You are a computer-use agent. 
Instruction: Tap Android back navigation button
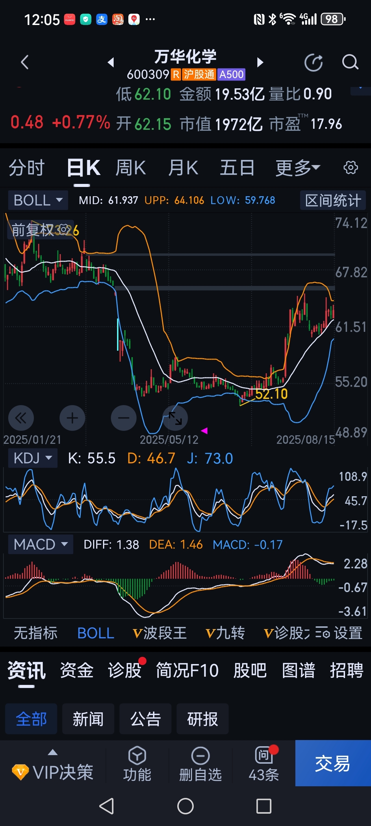coord(106,806)
